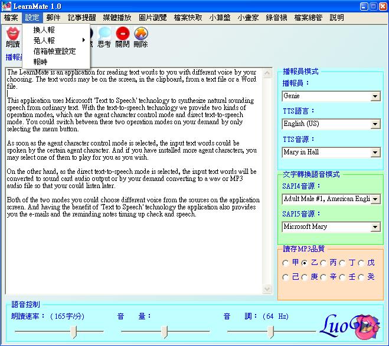This screenshot has width=389, height=346.
Task: Select MP3 quality 乙 radio button
Action: pyautogui.click(x=305, y=263)
